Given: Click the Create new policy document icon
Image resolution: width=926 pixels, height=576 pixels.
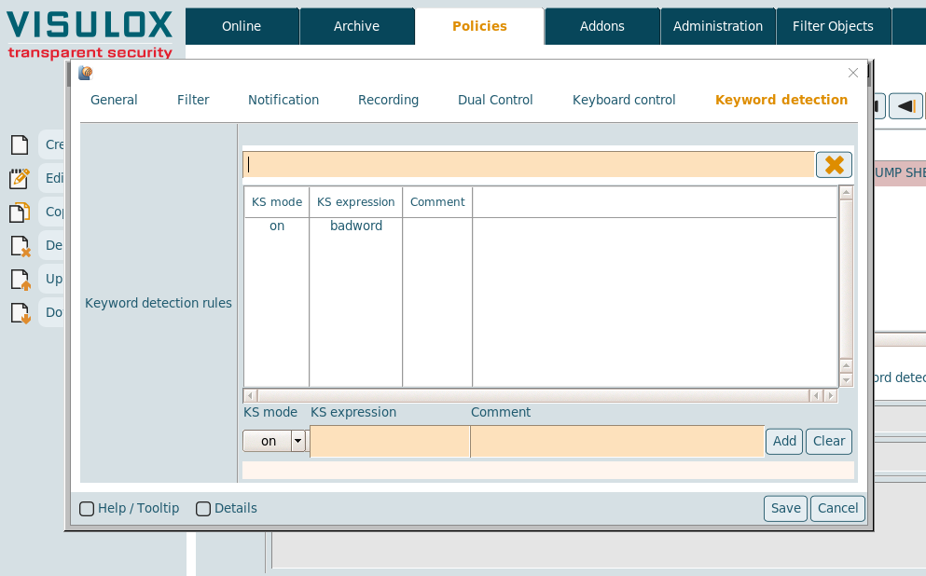Looking at the screenshot, I should pos(20,145).
